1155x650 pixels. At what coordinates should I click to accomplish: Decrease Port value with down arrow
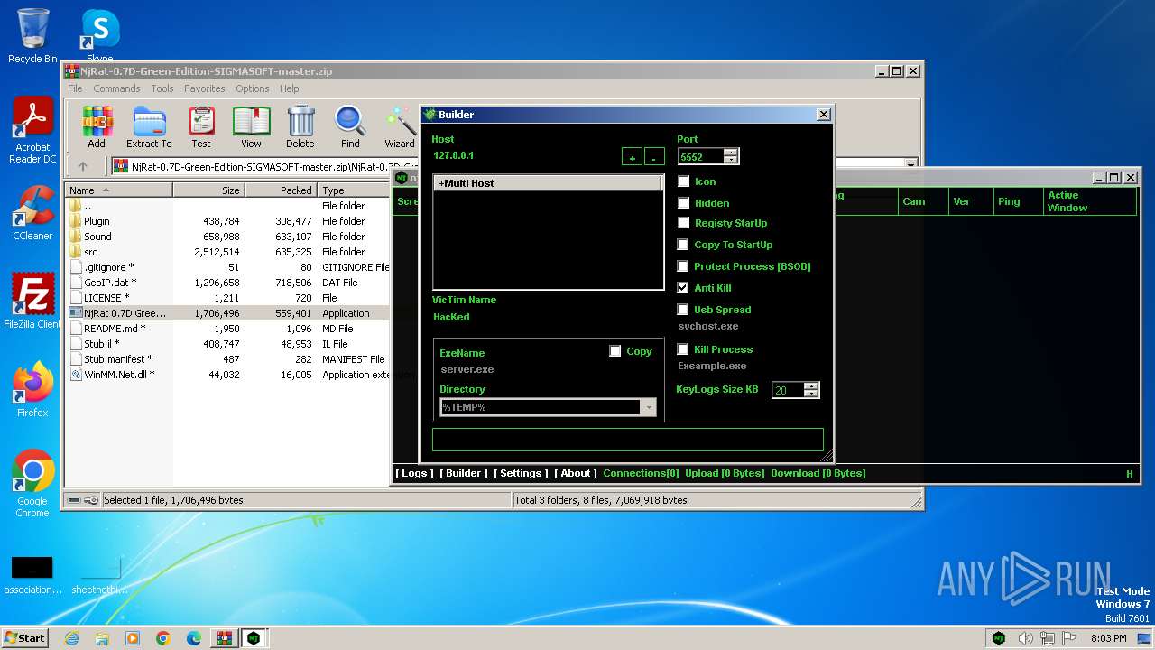click(x=731, y=160)
